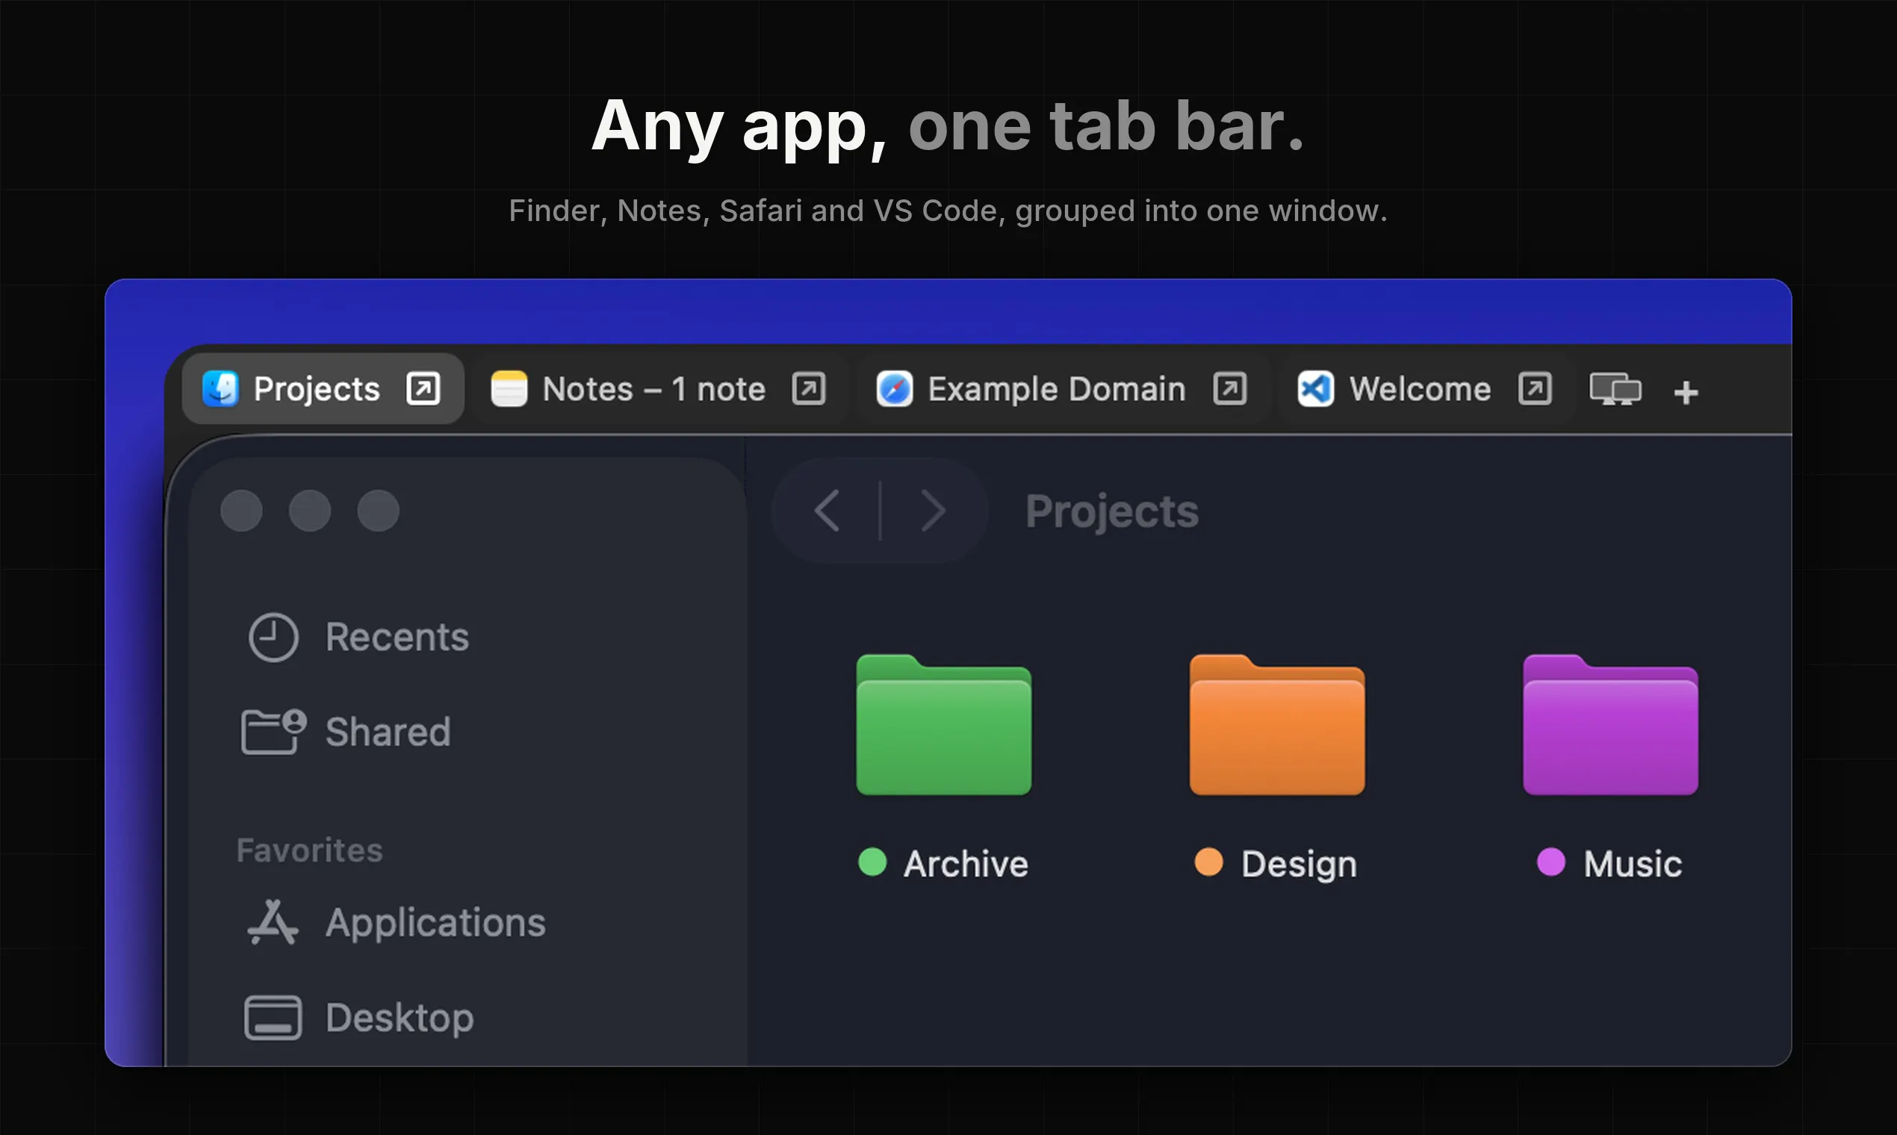
Task: Click the Notes app icon in tab bar
Action: (509, 388)
